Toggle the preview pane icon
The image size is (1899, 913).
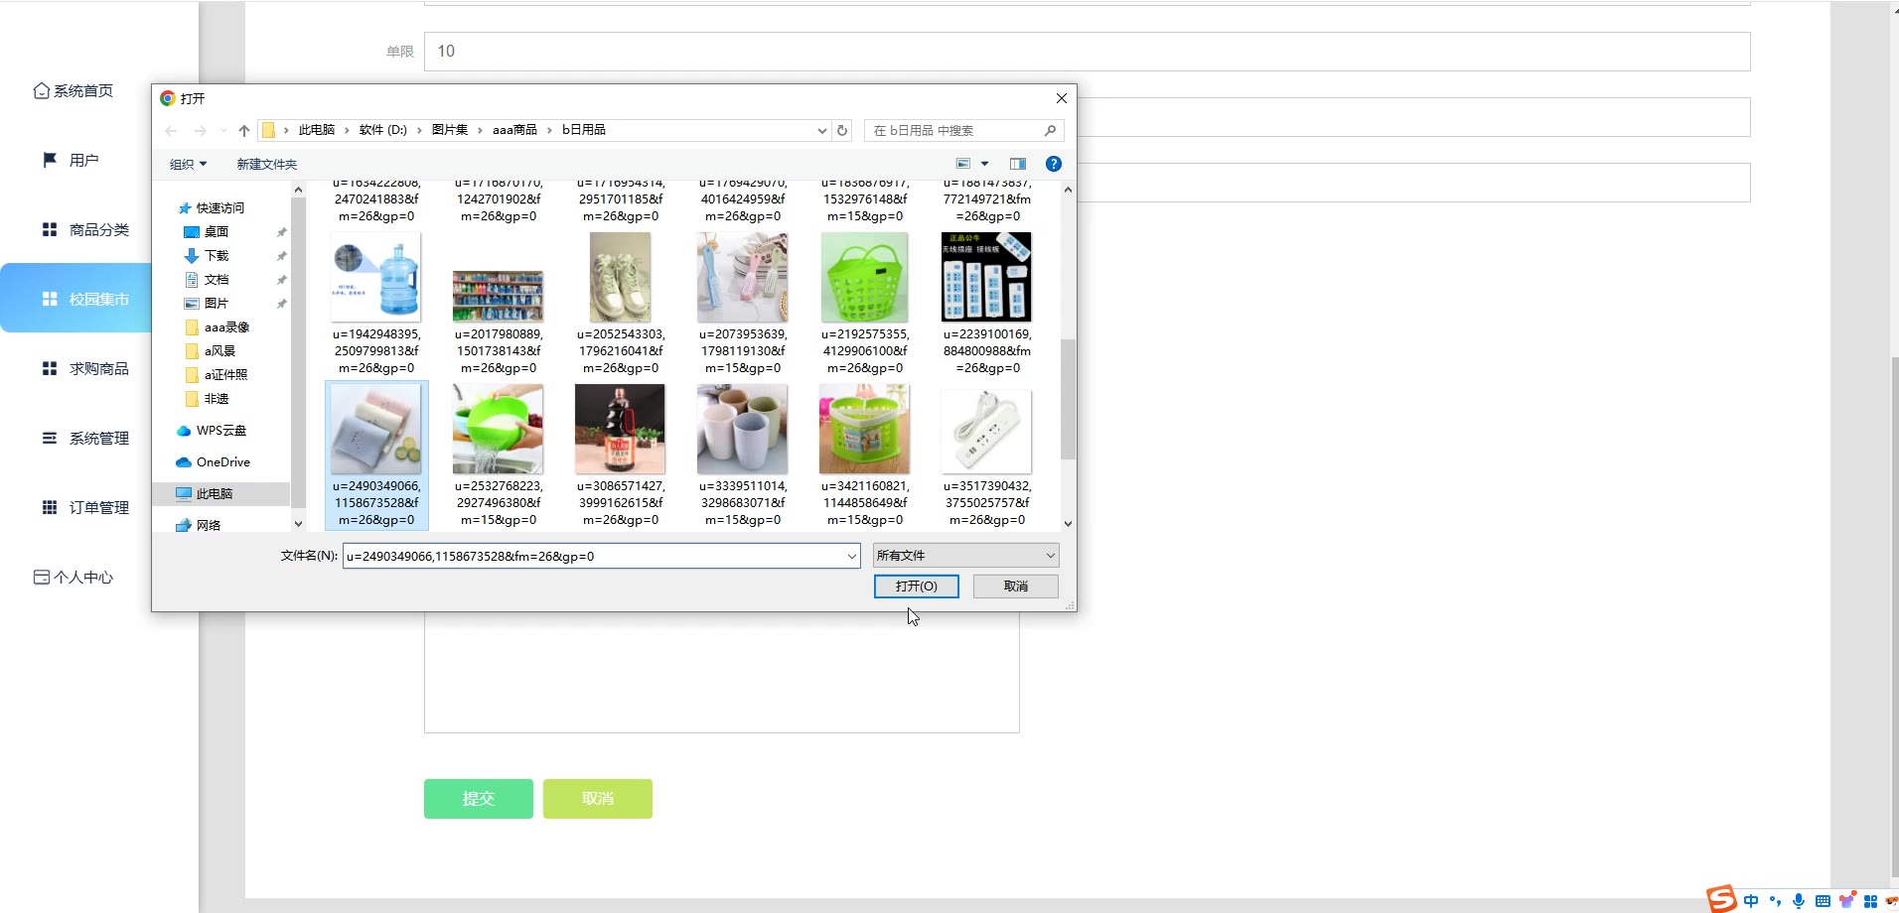1018,164
